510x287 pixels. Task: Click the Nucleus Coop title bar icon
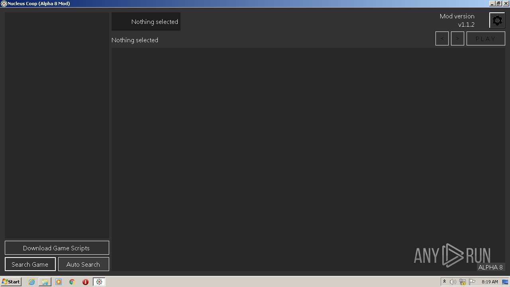pyautogui.click(x=4, y=4)
